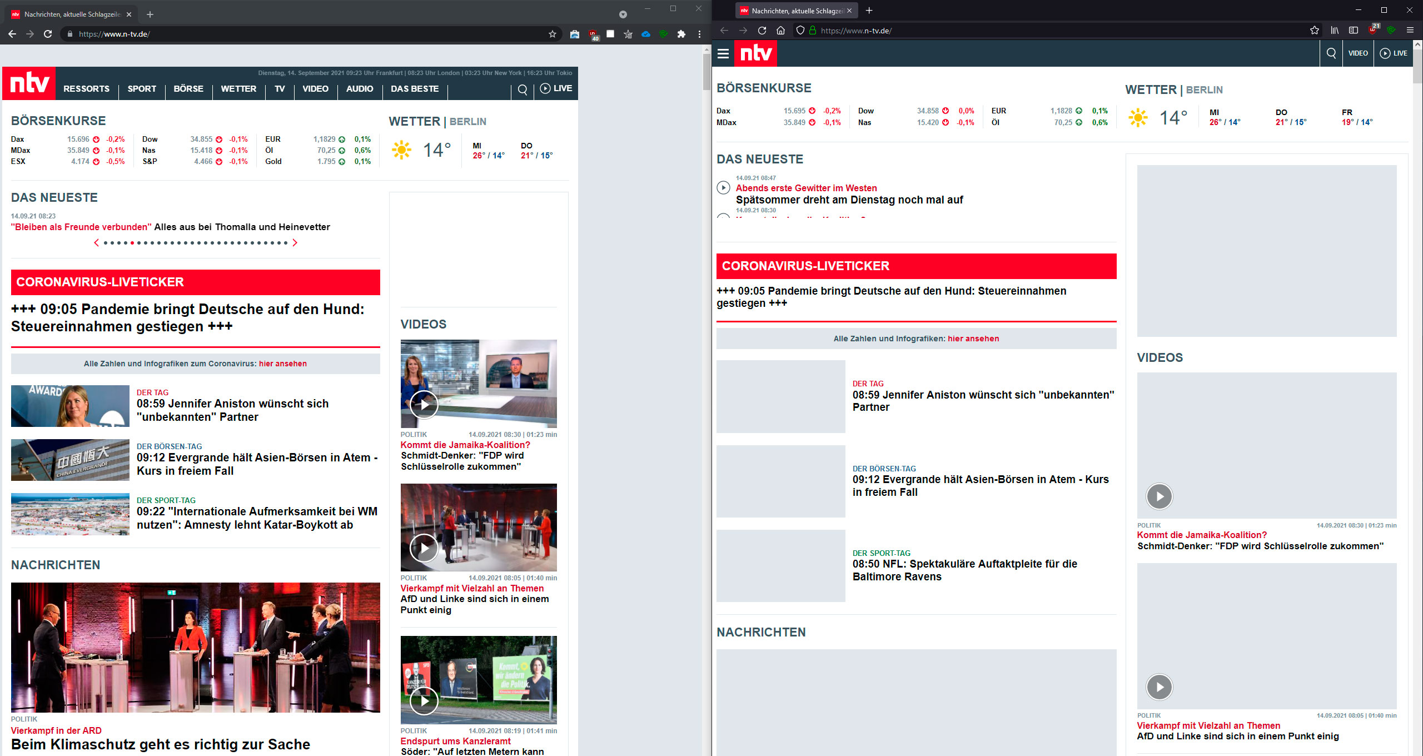Toggle Firefox Reader View book icon
The width and height of the screenshot is (1423, 756).
click(x=1355, y=31)
